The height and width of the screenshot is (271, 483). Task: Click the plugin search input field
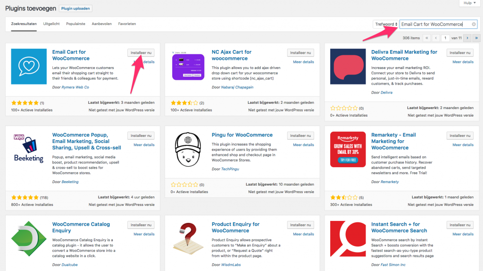(434, 24)
